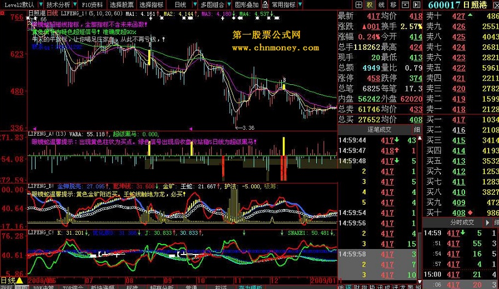Click the MA1: 4.161 label
This screenshot has width=499, height=289.
[140, 14]
